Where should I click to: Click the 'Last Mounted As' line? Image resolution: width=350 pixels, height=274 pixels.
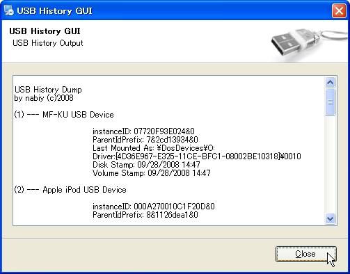tap(154, 148)
